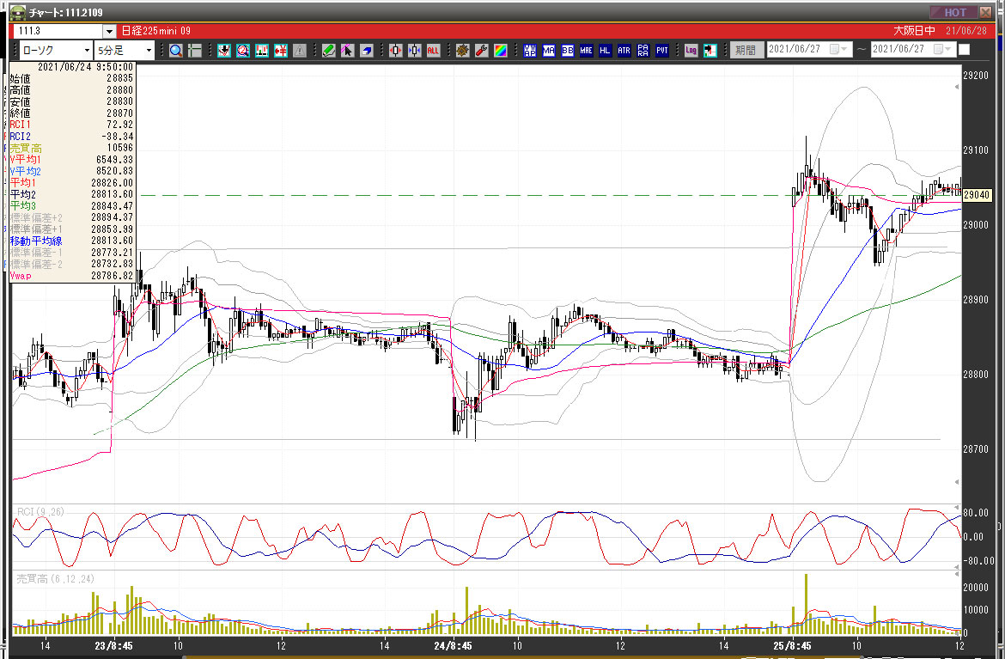Viewport: 1005px width, 659px height.
Task: Toggle the BB Bollinger Bands indicator
Action: point(567,50)
